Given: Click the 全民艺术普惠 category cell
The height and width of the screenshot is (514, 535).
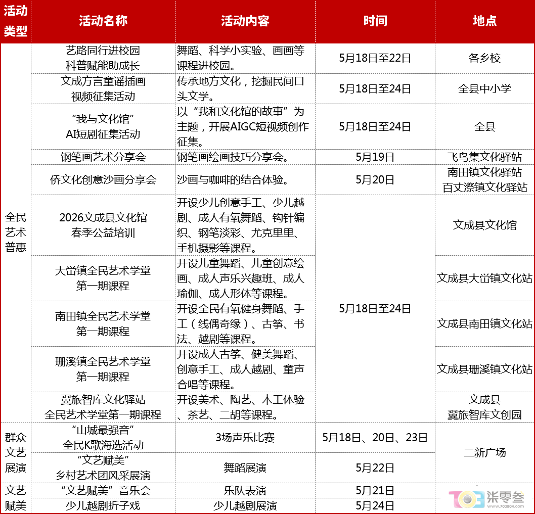Looking at the screenshot, I should click(x=16, y=232).
